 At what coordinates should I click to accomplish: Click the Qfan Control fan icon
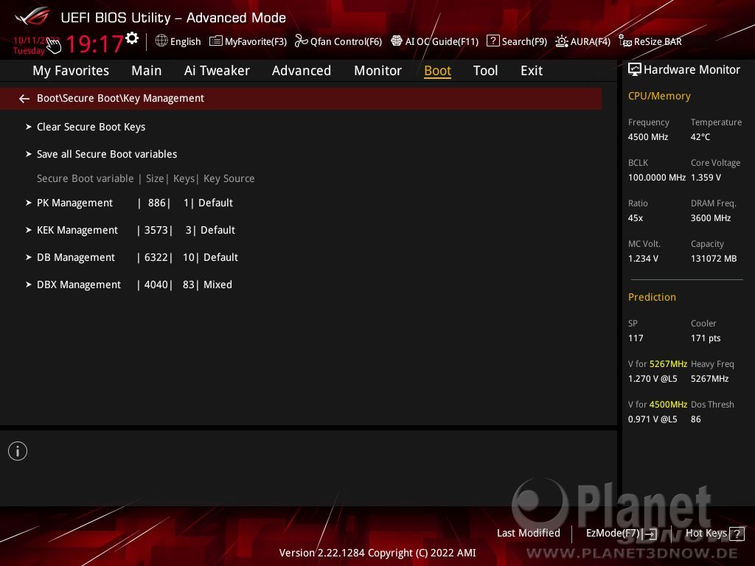pos(301,41)
